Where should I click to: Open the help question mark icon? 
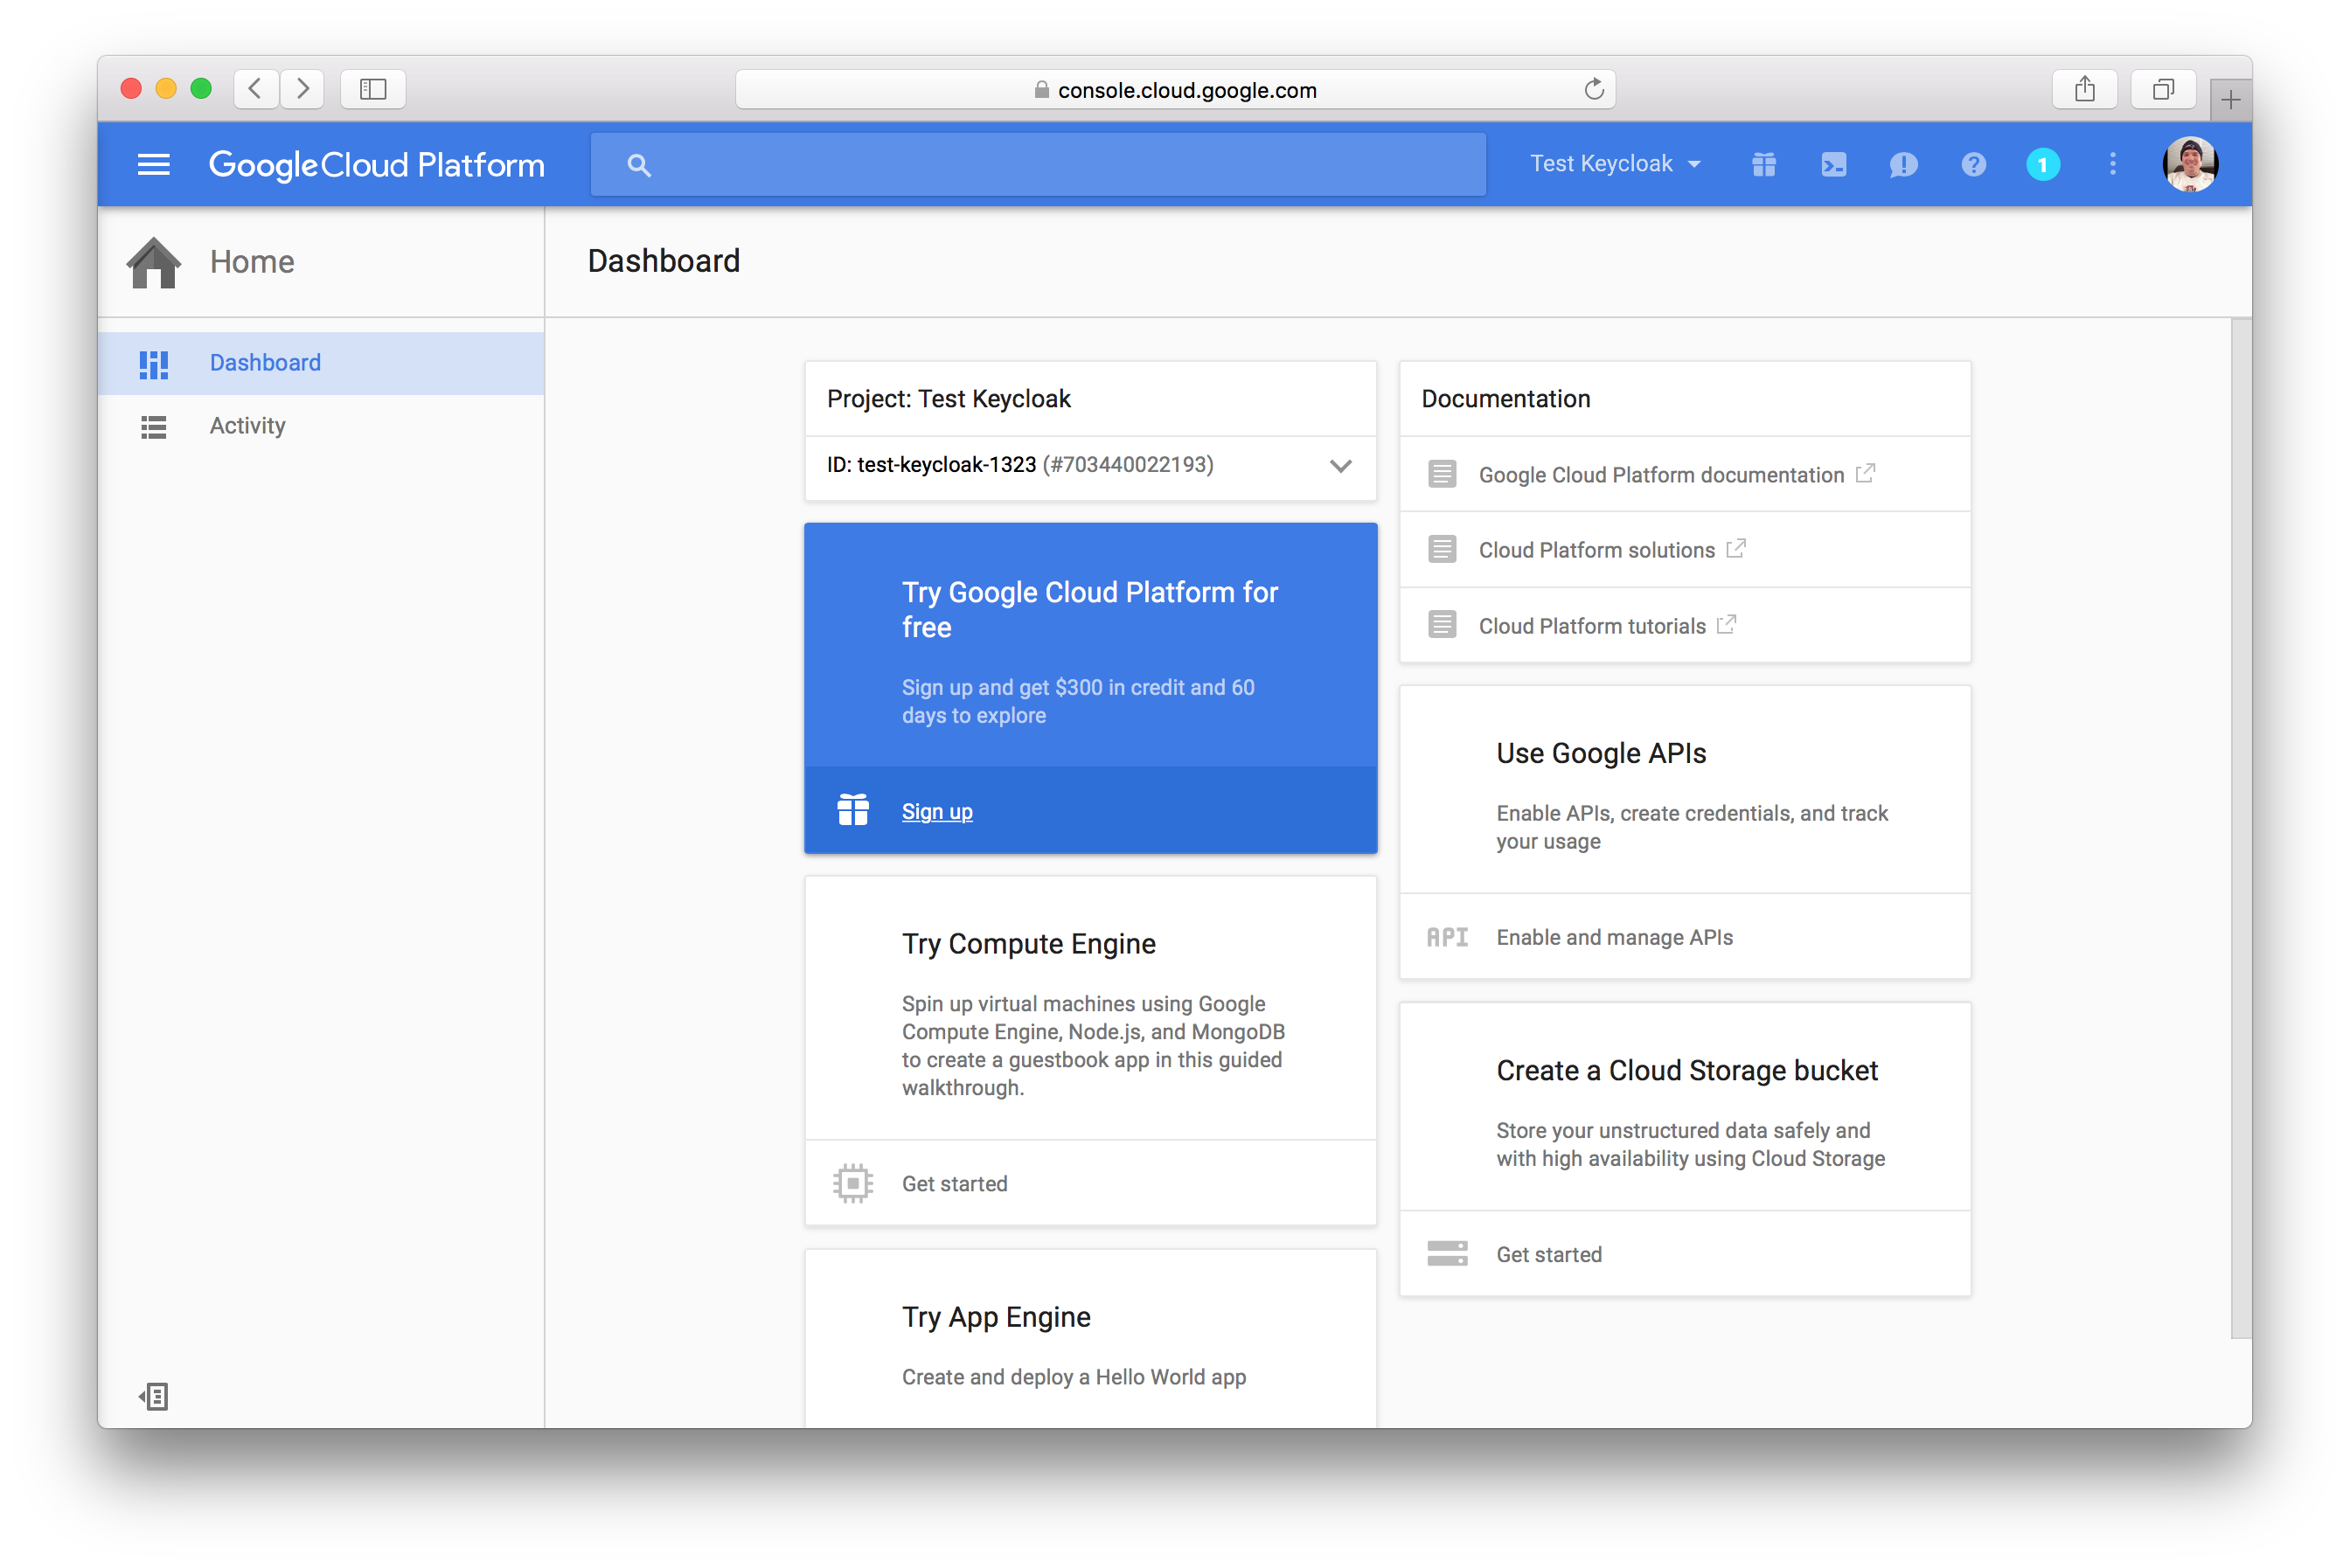[1973, 164]
